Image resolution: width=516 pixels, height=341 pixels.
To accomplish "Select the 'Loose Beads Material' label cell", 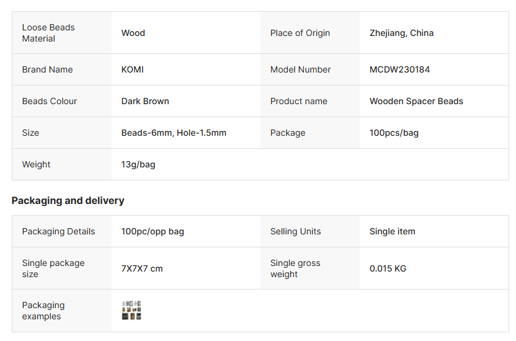I will (48, 33).
